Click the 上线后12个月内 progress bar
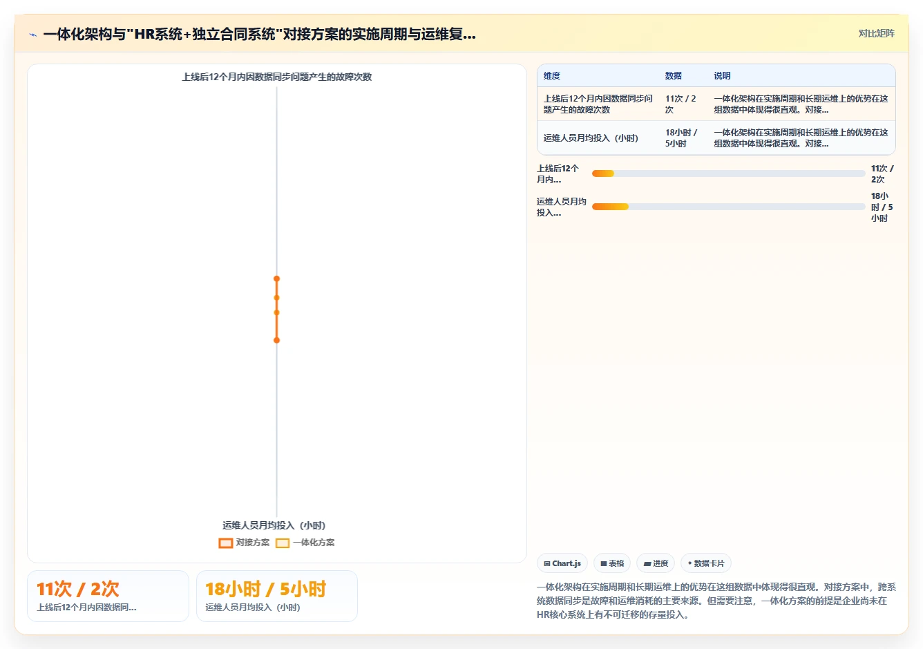This screenshot has height=649, width=923. tap(728, 173)
